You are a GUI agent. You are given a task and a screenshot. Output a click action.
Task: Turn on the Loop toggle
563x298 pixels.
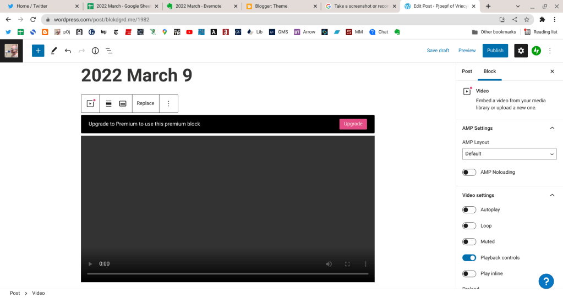tap(469, 225)
